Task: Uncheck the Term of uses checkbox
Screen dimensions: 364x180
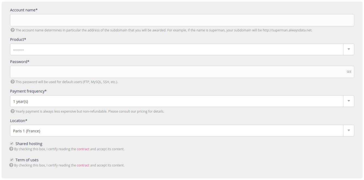Action: (12, 160)
